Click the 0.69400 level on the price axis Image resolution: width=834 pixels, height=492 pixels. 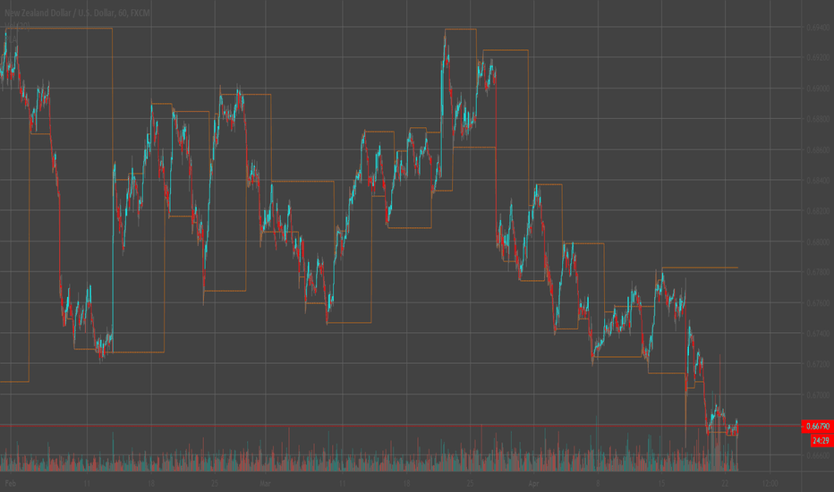818,27
